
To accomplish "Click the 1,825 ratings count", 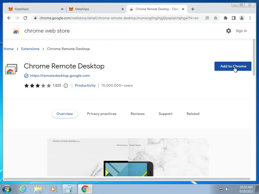I will 57,85.
